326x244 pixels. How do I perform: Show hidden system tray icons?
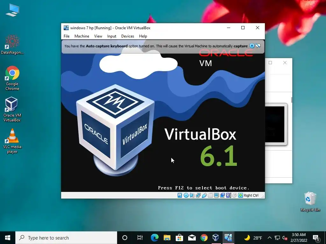269,238
